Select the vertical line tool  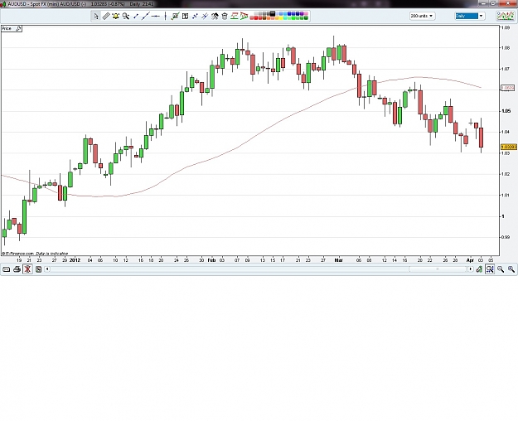click(165, 16)
